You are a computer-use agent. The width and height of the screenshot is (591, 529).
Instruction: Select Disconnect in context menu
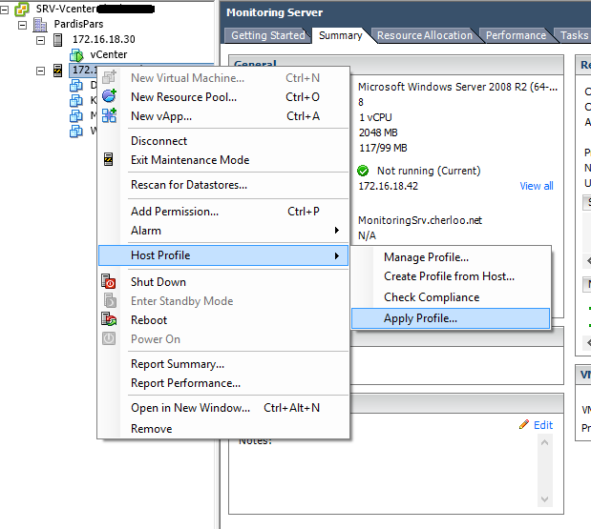pyautogui.click(x=223, y=141)
